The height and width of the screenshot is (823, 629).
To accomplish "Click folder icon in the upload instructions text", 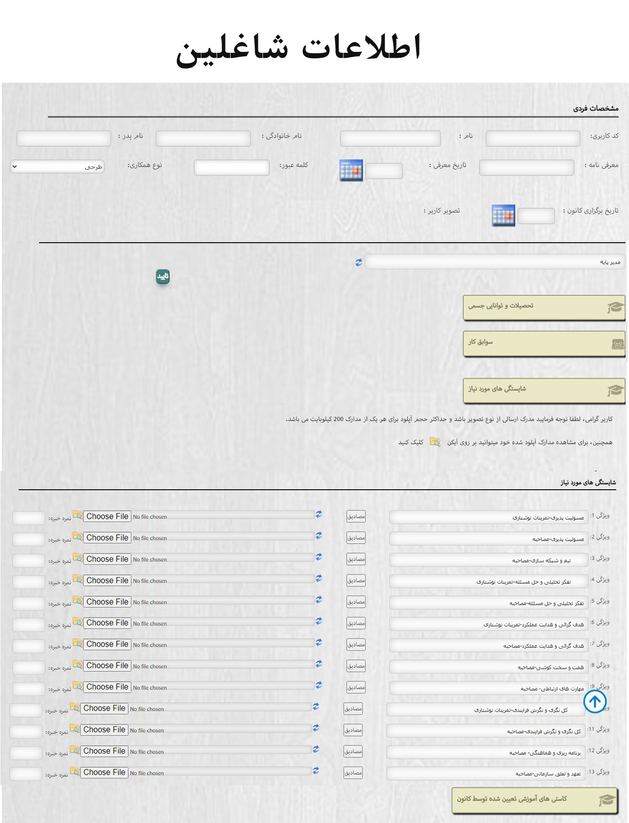I will [435, 442].
